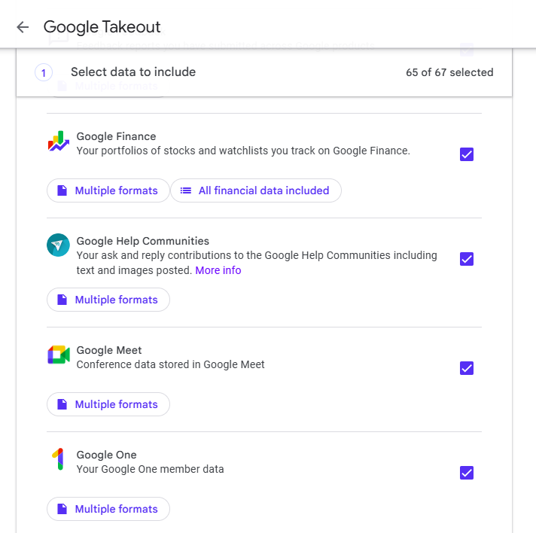Click the list icon in All financial data included
This screenshot has width=536, height=533.
click(185, 191)
